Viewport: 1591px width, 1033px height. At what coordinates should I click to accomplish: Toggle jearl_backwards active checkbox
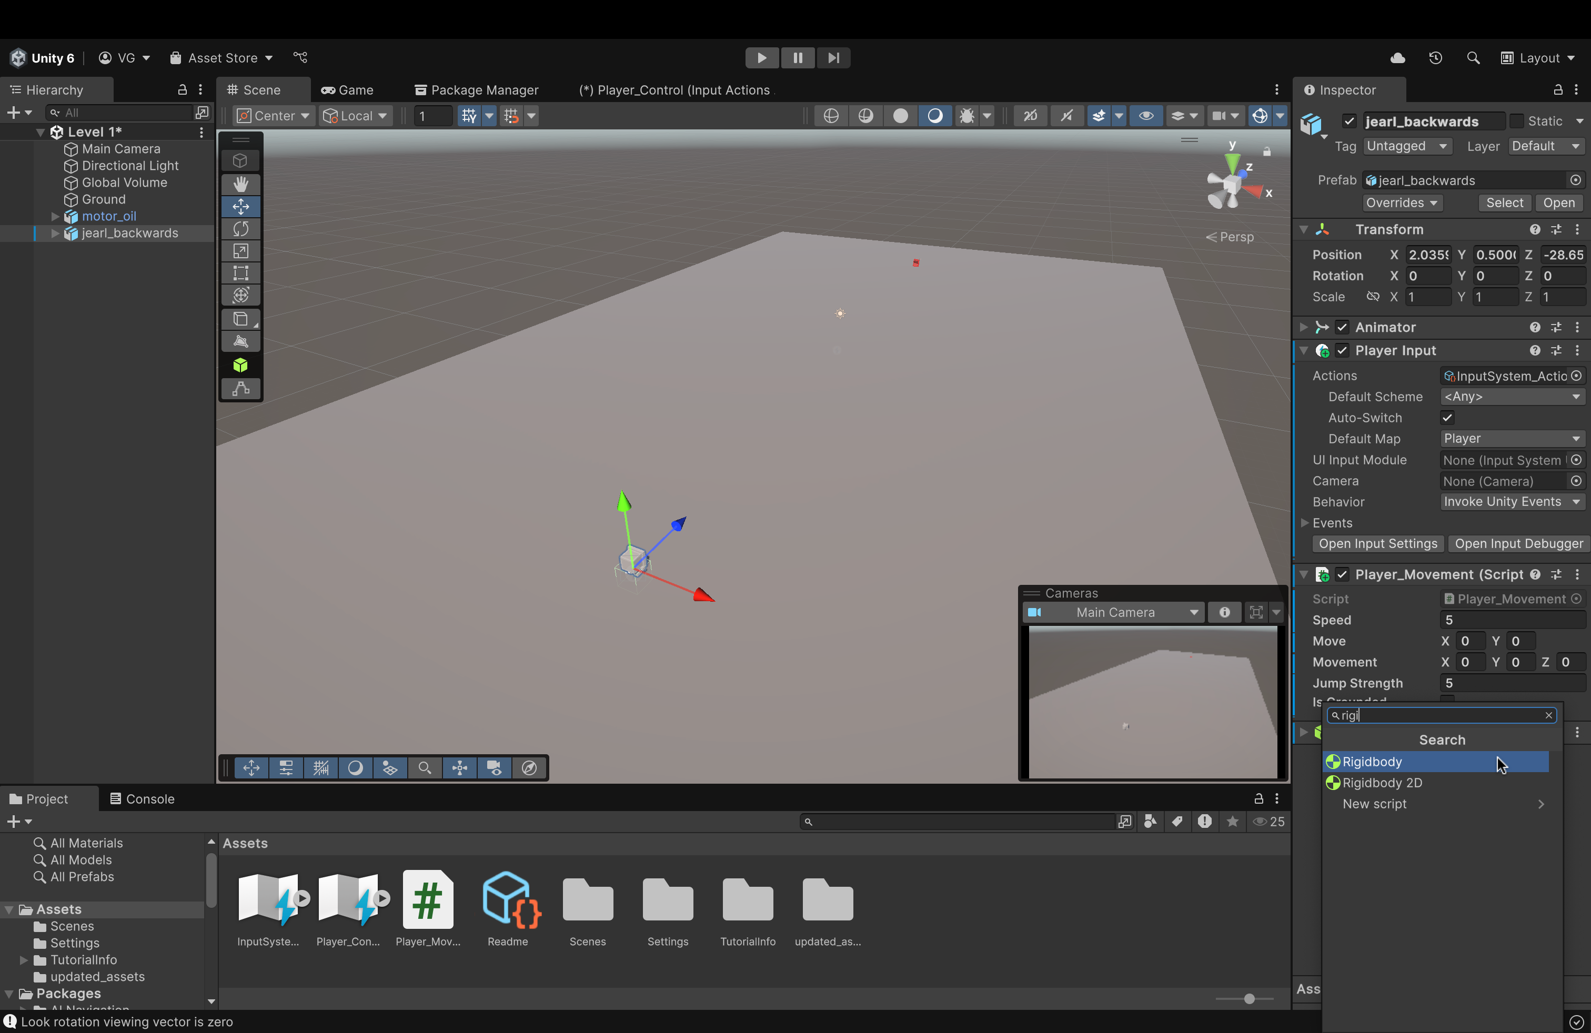[x=1349, y=121]
